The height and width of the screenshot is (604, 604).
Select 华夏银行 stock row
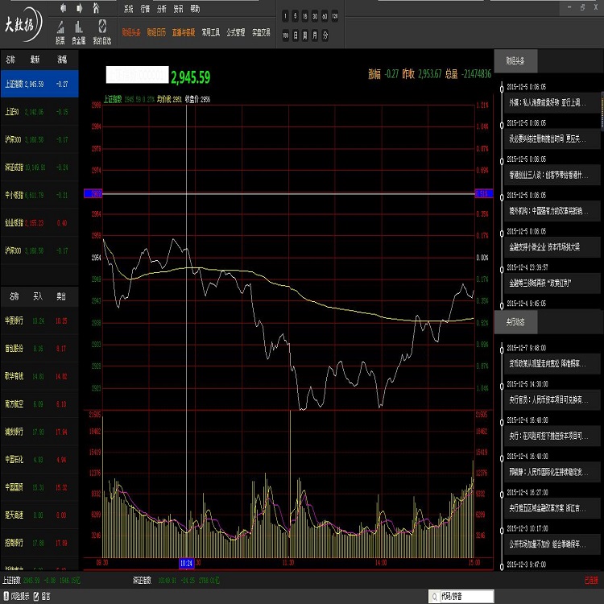click(x=39, y=321)
